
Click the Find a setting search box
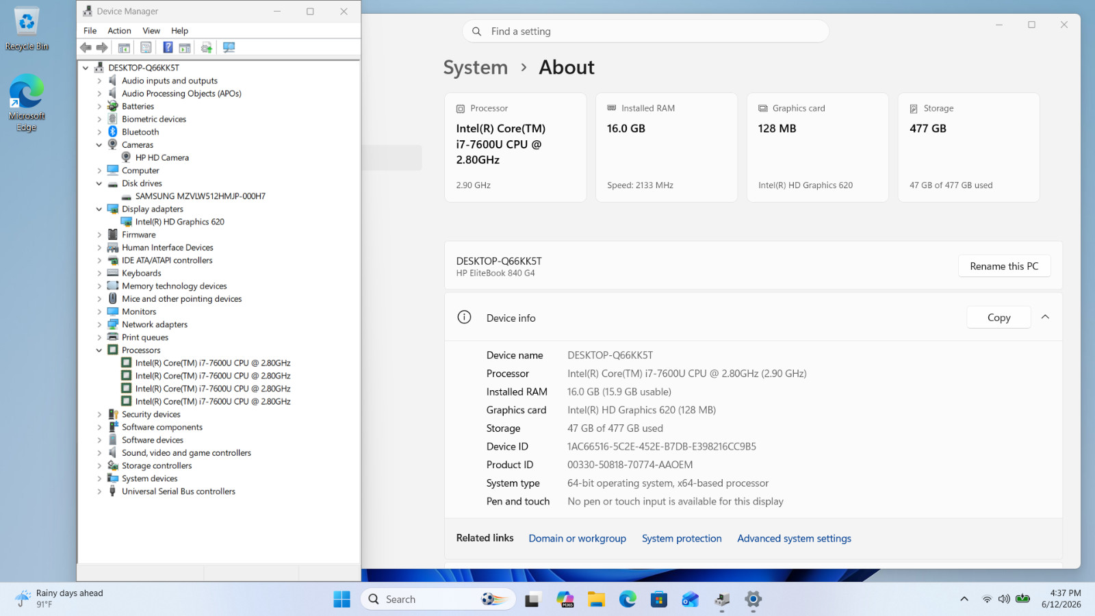pos(645,31)
